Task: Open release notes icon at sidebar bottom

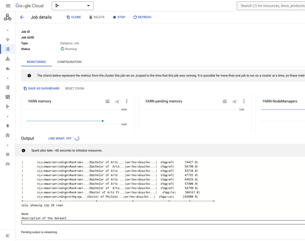Action: click(8, 235)
